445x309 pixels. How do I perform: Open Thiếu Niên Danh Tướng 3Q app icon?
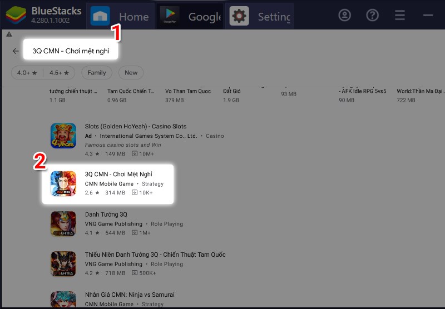click(63, 264)
